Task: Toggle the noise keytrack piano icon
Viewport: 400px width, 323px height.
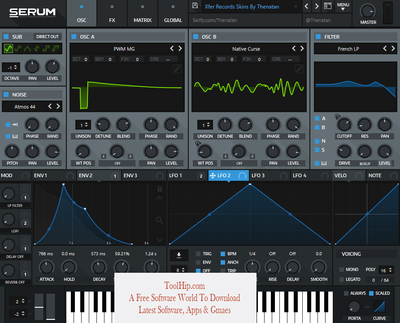Action: [15, 136]
